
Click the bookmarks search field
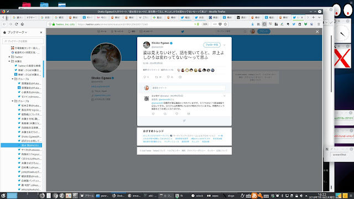[x=23, y=41]
